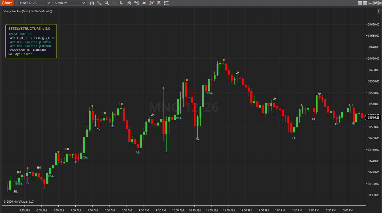The image size is (382, 213).
Task: Show the data box icon
Action: coord(129,3)
